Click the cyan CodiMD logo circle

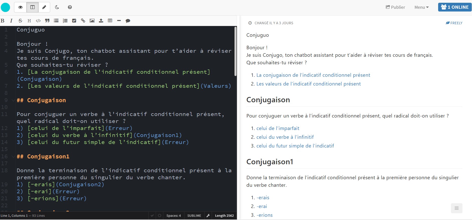(x=5, y=7)
